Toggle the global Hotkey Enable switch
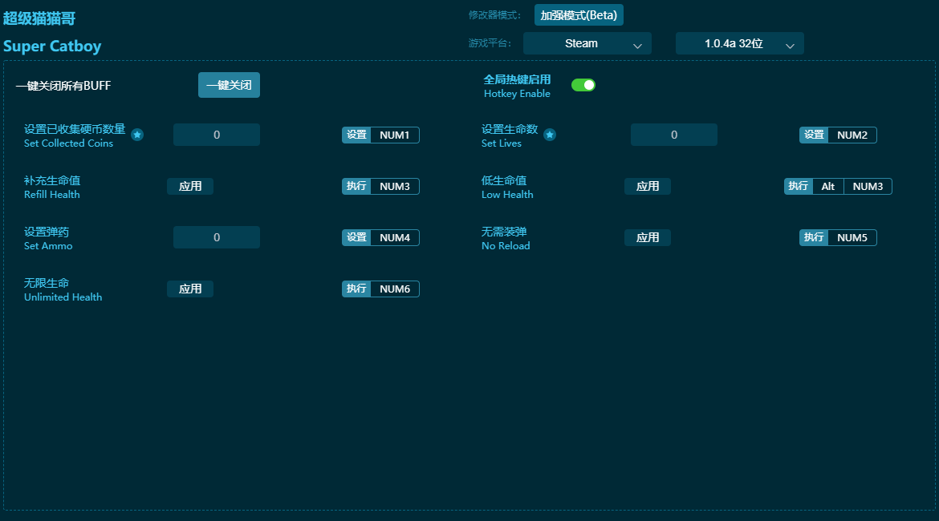Viewport: 939px width, 521px height. 583,85
